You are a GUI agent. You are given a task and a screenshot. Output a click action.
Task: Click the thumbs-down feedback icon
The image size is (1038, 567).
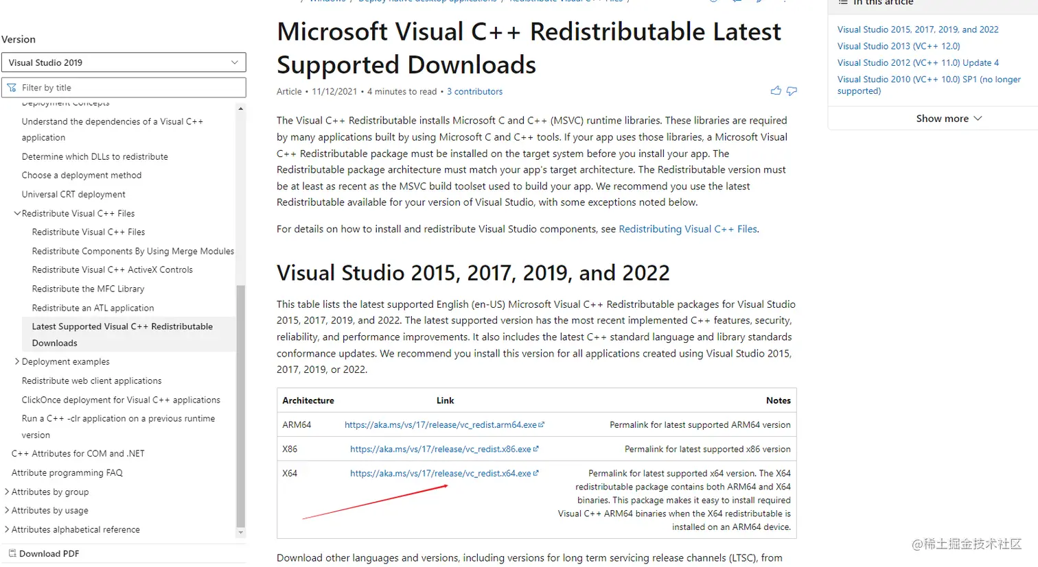point(792,91)
